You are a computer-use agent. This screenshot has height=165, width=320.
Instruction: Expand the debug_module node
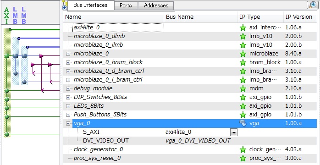tap(68, 89)
